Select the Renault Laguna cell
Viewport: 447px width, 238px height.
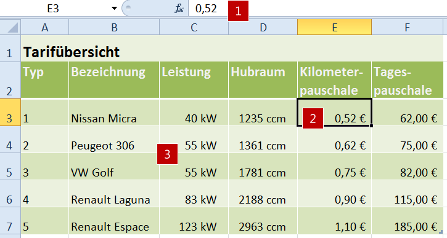point(114,194)
